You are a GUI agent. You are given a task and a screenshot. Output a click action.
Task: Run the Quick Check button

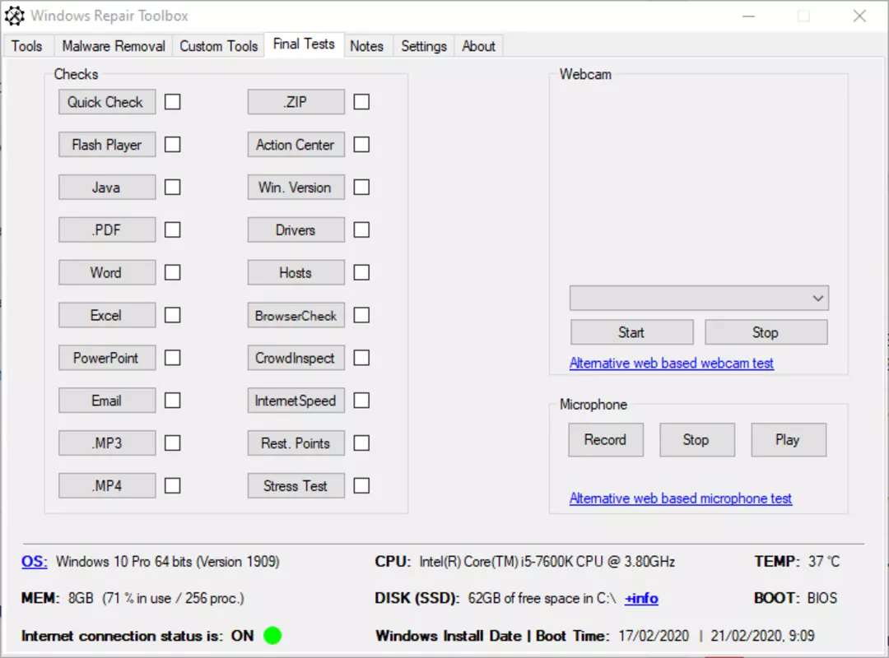click(x=107, y=102)
